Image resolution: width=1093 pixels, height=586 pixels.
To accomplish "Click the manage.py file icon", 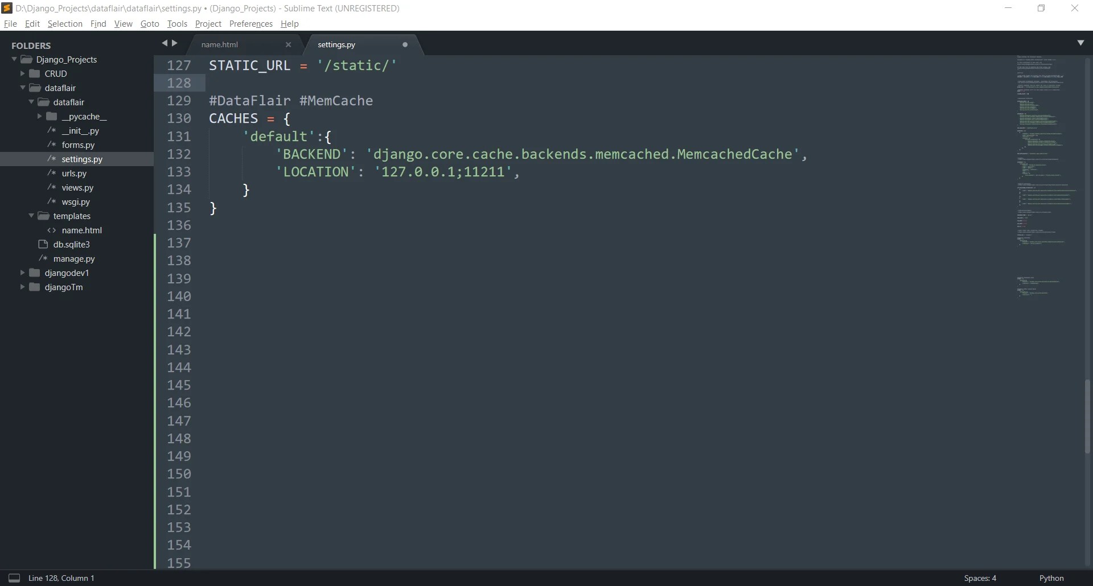I will [43, 258].
